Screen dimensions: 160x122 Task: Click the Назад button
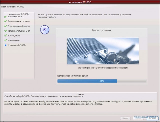click(x=125, y=118)
